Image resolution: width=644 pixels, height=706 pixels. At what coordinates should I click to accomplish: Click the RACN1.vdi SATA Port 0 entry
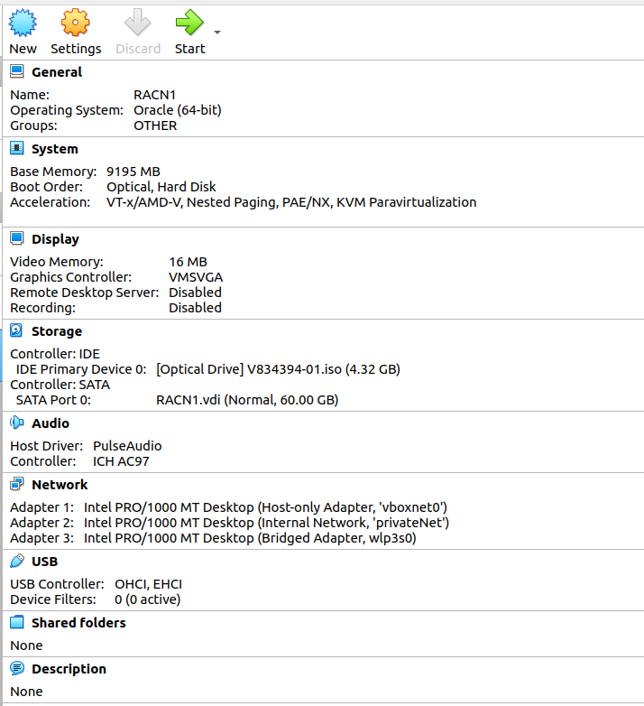[x=247, y=400]
